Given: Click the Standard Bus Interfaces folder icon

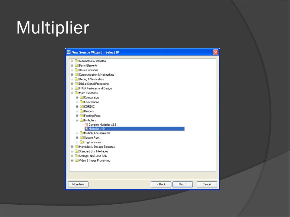Looking at the screenshot, I should (76, 151).
